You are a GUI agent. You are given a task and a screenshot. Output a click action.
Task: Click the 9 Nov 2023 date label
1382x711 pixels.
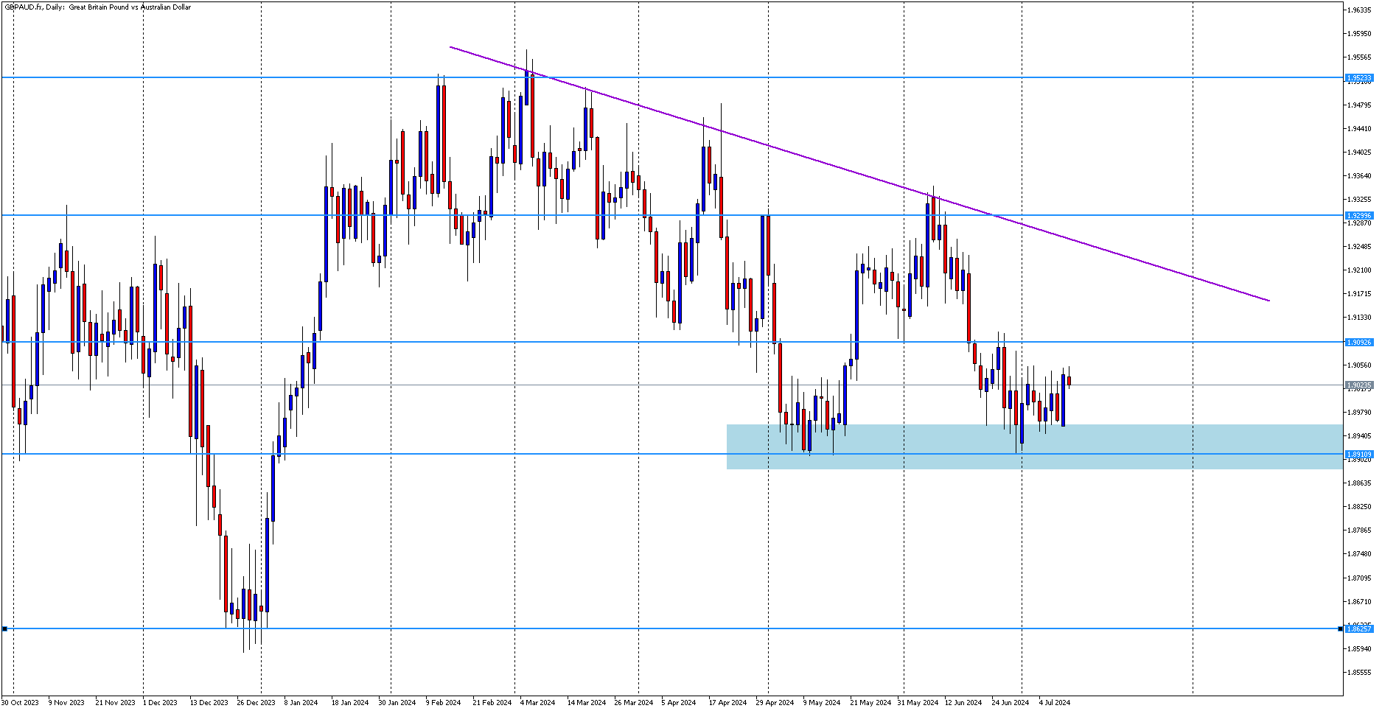(66, 703)
